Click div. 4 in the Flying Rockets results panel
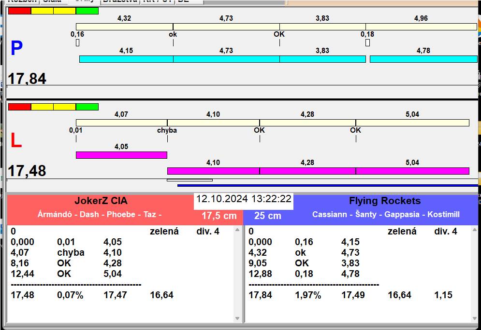The width and height of the screenshot is (481, 330). (446, 232)
